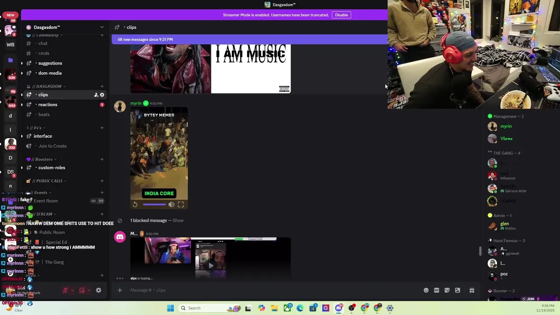Open the chat channel
This screenshot has height=315, width=560.
coord(65,43)
